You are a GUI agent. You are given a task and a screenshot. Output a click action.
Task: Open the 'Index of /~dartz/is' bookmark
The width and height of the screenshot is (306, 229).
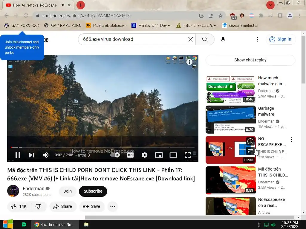coord(197,26)
